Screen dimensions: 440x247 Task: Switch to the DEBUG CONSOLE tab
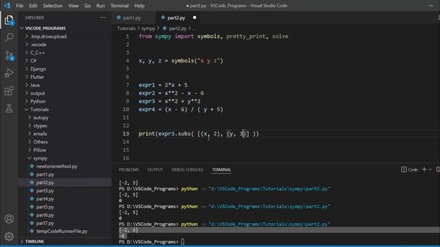(x=187, y=169)
